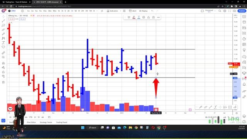Click the Replay button
Viewport: 247px width, 139px height.
coord(143,11)
